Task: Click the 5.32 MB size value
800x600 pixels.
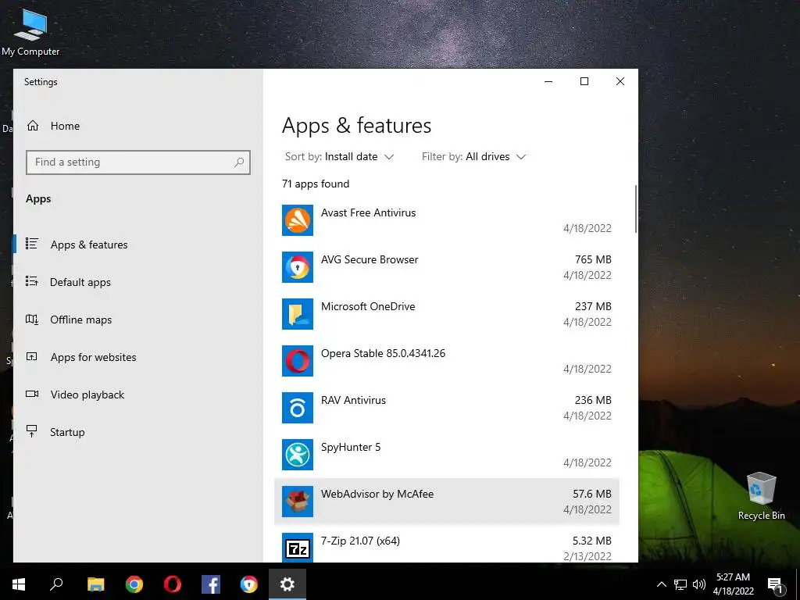Action: click(x=592, y=541)
